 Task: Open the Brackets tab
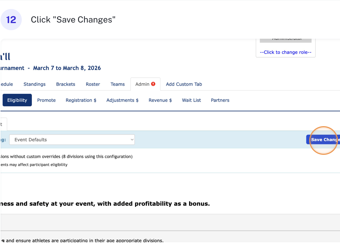[x=66, y=84]
